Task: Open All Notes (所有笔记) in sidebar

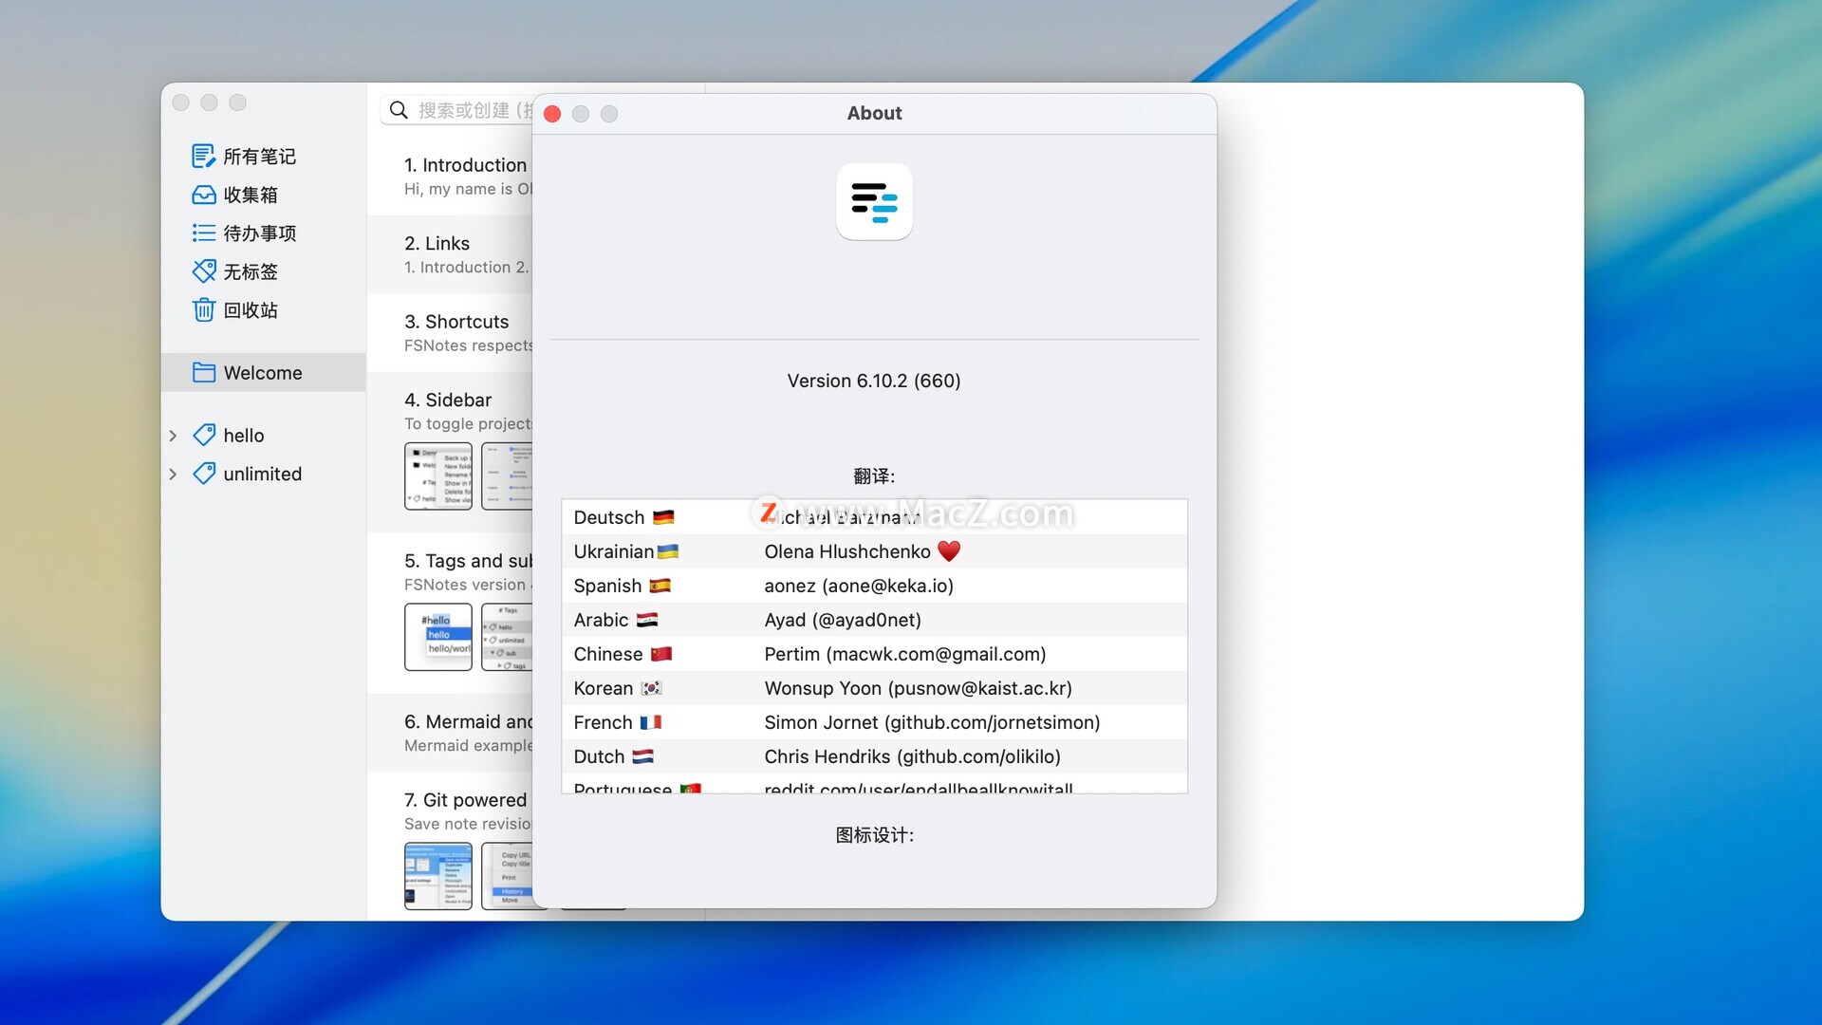Action: pos(244,156)
